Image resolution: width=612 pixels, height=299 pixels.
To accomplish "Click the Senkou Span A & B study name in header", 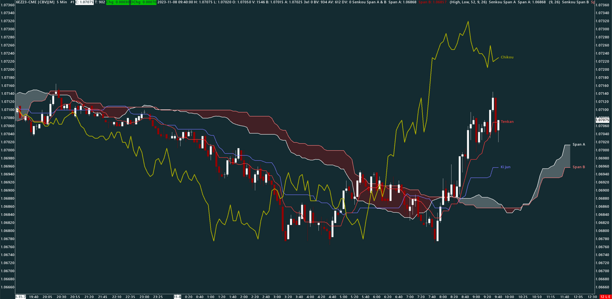I will (368, 2).
